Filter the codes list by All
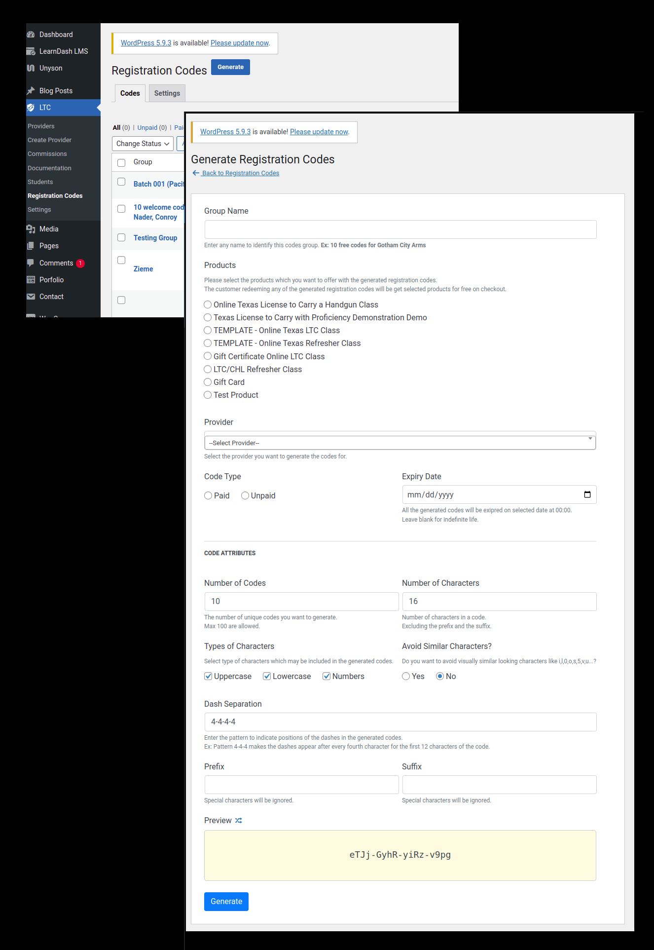The height and width of the screenshot is (950, 654). click(116, 128)
